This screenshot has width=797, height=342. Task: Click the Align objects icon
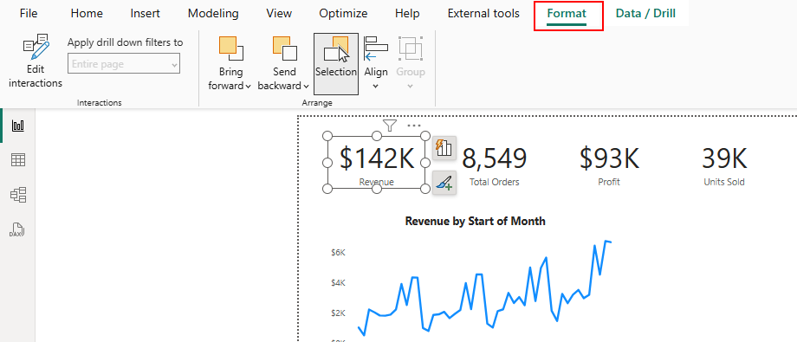pyautogui.click(x=376, y=48)
